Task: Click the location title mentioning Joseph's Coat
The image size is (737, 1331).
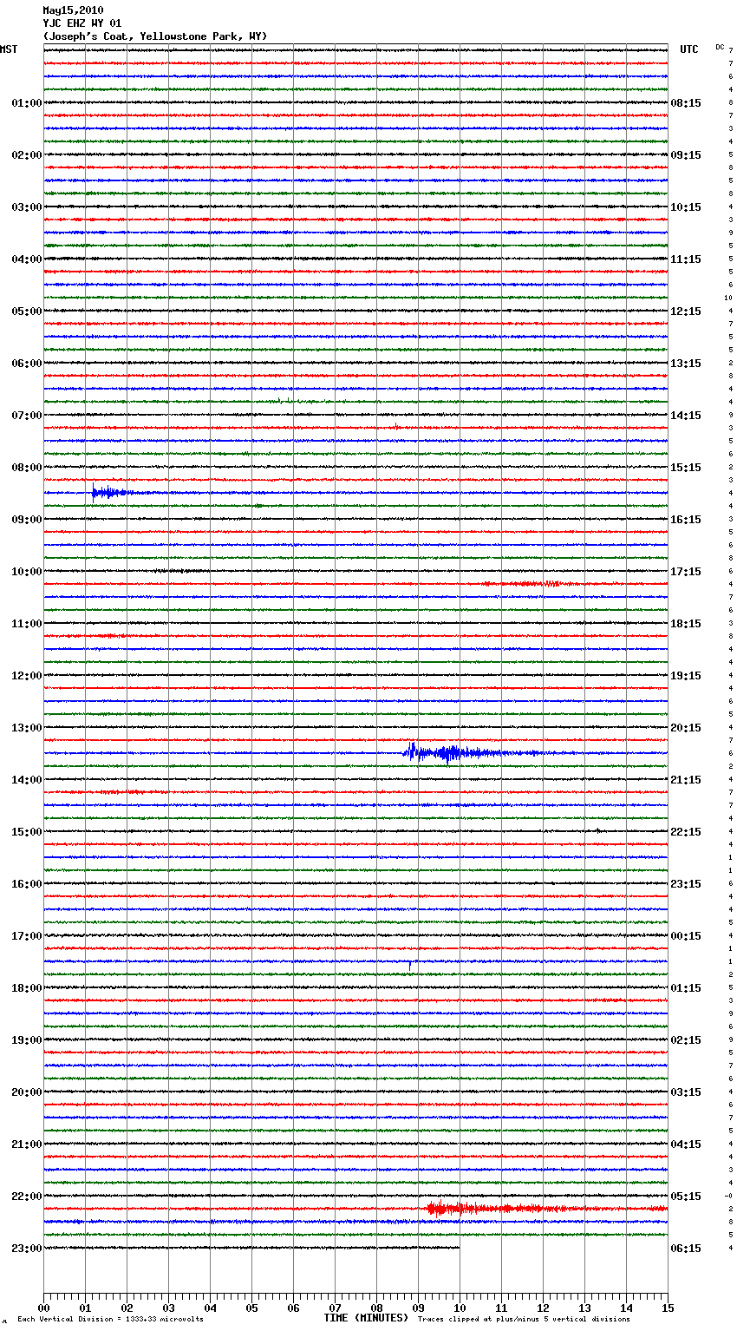Action: [x=155, y=36]
